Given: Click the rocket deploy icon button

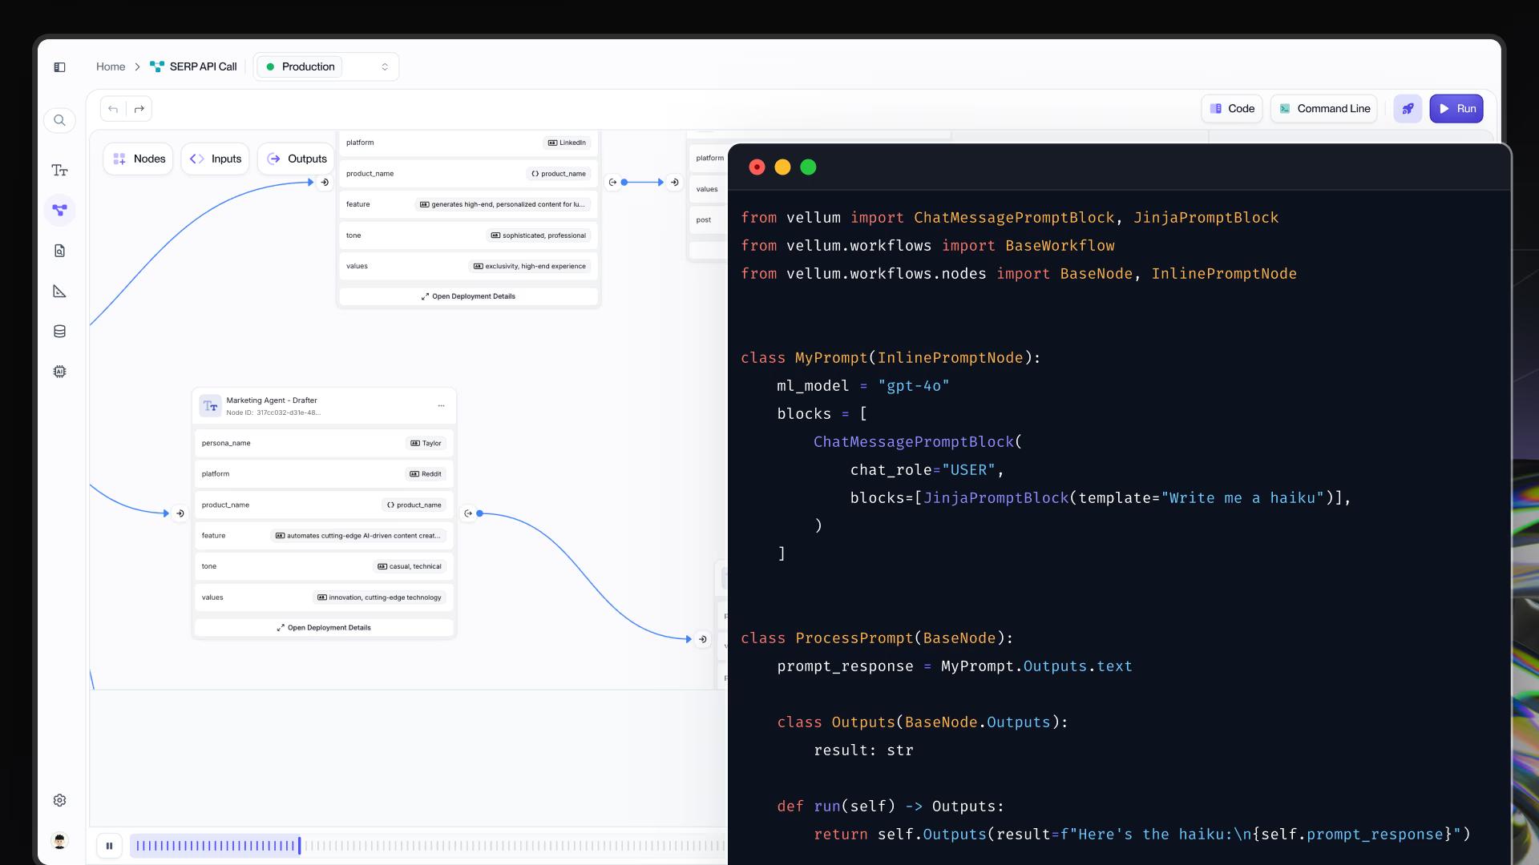Looking at the screenshot, I should pos(1408,109).
